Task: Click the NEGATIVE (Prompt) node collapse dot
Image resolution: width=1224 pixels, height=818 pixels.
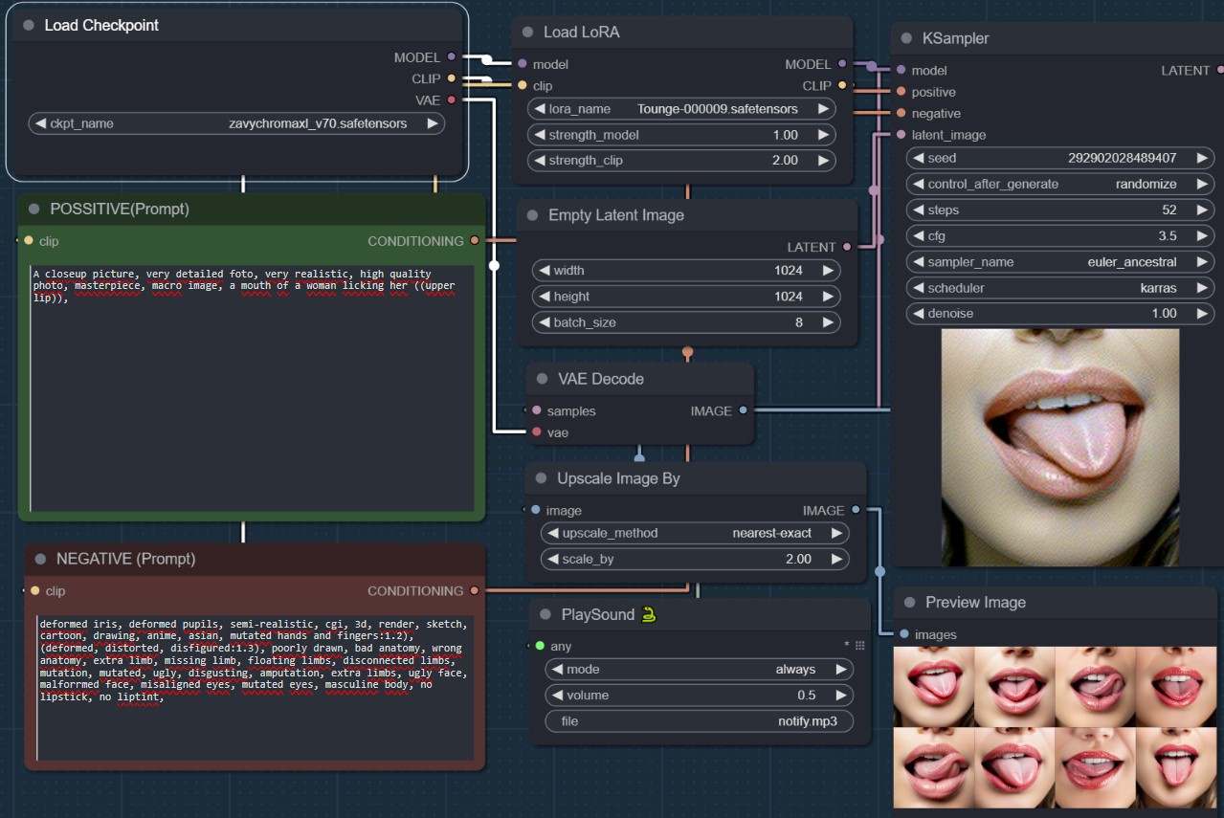Action: click(40, 559)
